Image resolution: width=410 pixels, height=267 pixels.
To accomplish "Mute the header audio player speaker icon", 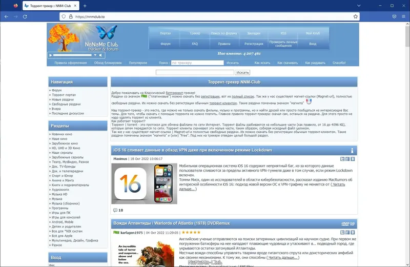I will click(x=100, y=55).
